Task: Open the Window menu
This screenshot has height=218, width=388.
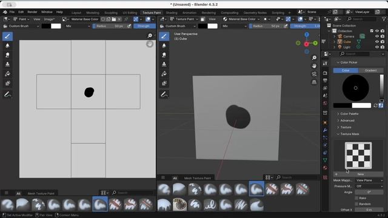Action: (47, 12)
